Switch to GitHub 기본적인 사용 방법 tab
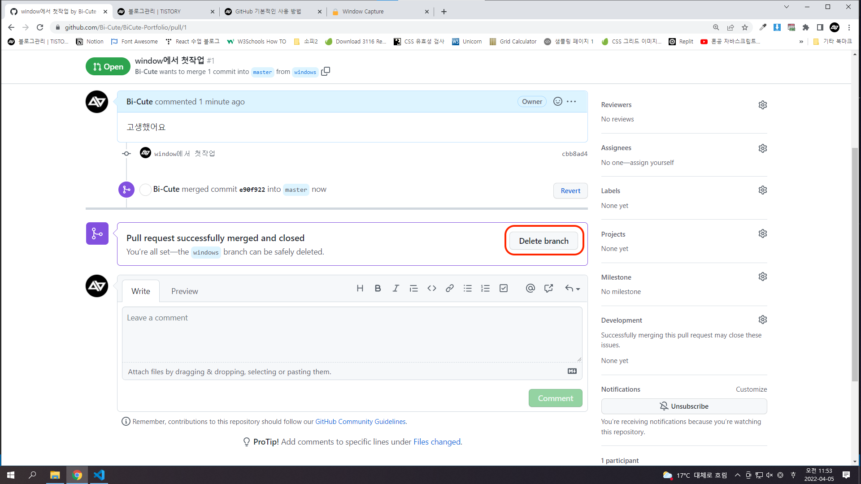The image size is (861, 484). click(x=268, y=12)
